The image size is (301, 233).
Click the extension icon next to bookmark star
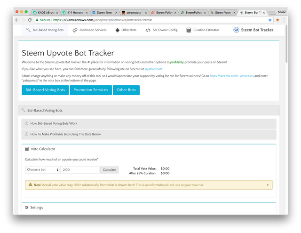[x=277, y=20]
